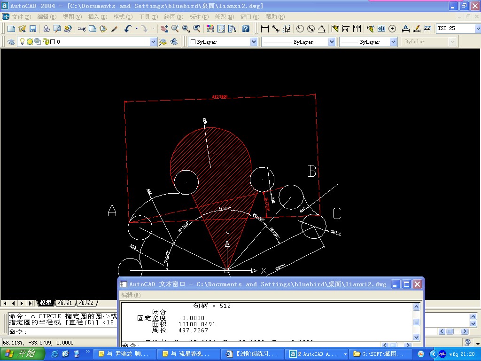Click layer 0 color square
This screenshot has width=481, height=361.
[x=53, y=42]
